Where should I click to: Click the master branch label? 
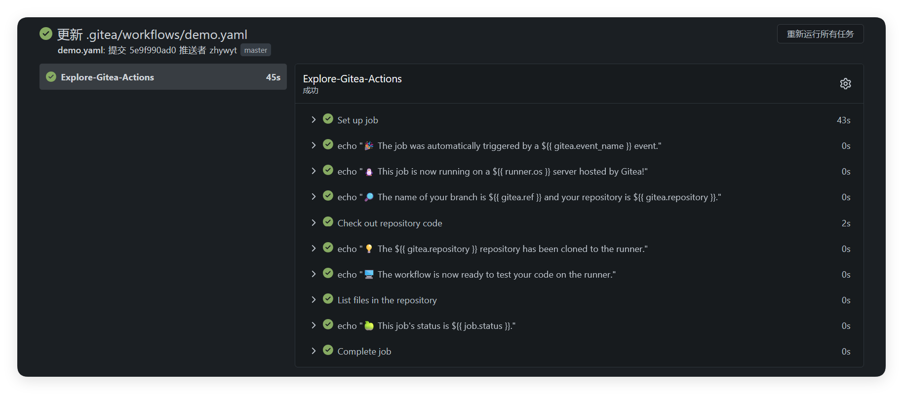coord(255,50)
